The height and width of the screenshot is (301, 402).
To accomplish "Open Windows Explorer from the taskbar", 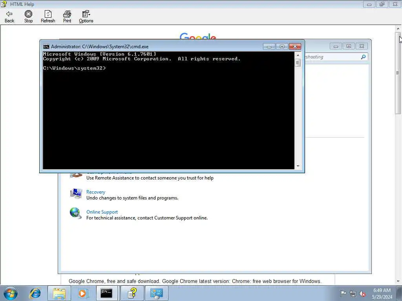I will [x=59, y=293].
